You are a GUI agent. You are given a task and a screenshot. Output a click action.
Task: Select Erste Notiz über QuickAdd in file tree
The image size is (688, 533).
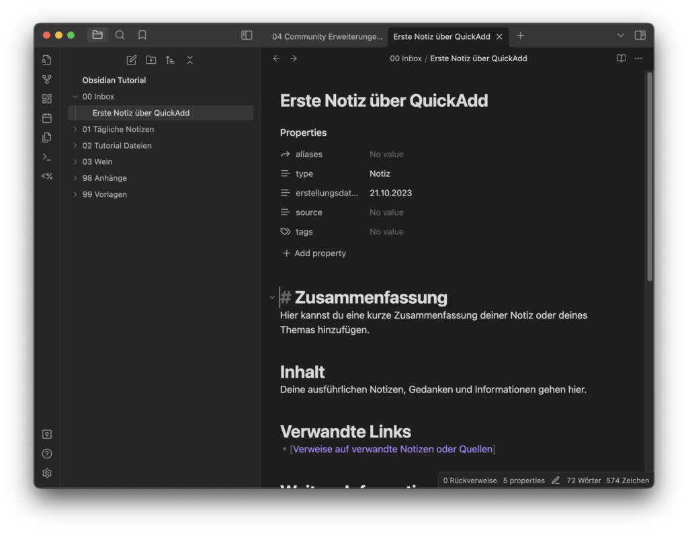(161, 113)
